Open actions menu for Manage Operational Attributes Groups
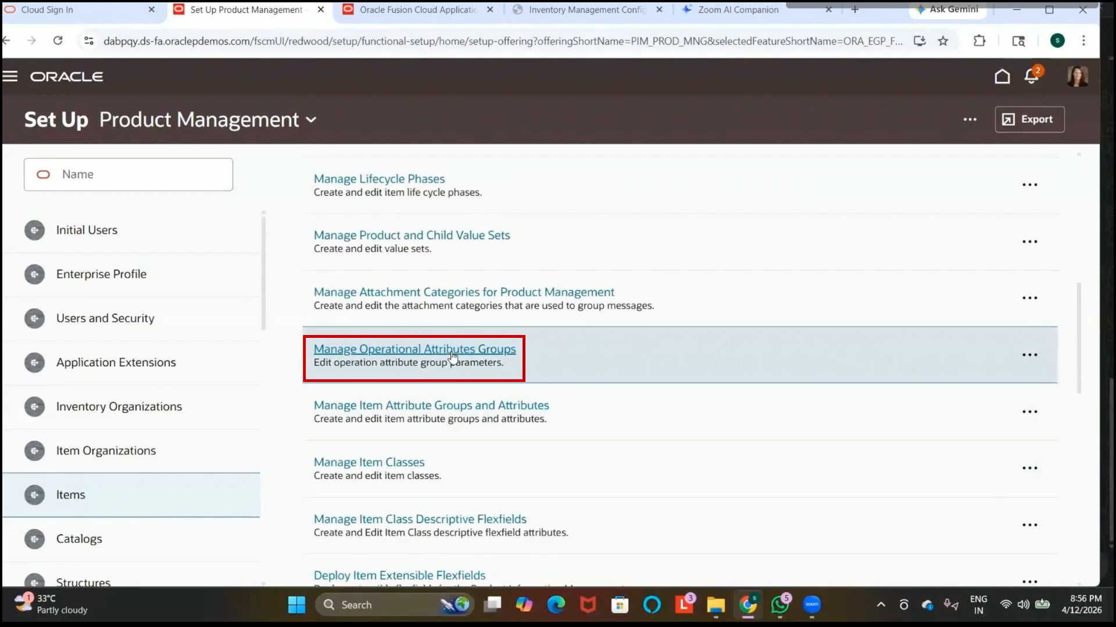 (1029, 355)
